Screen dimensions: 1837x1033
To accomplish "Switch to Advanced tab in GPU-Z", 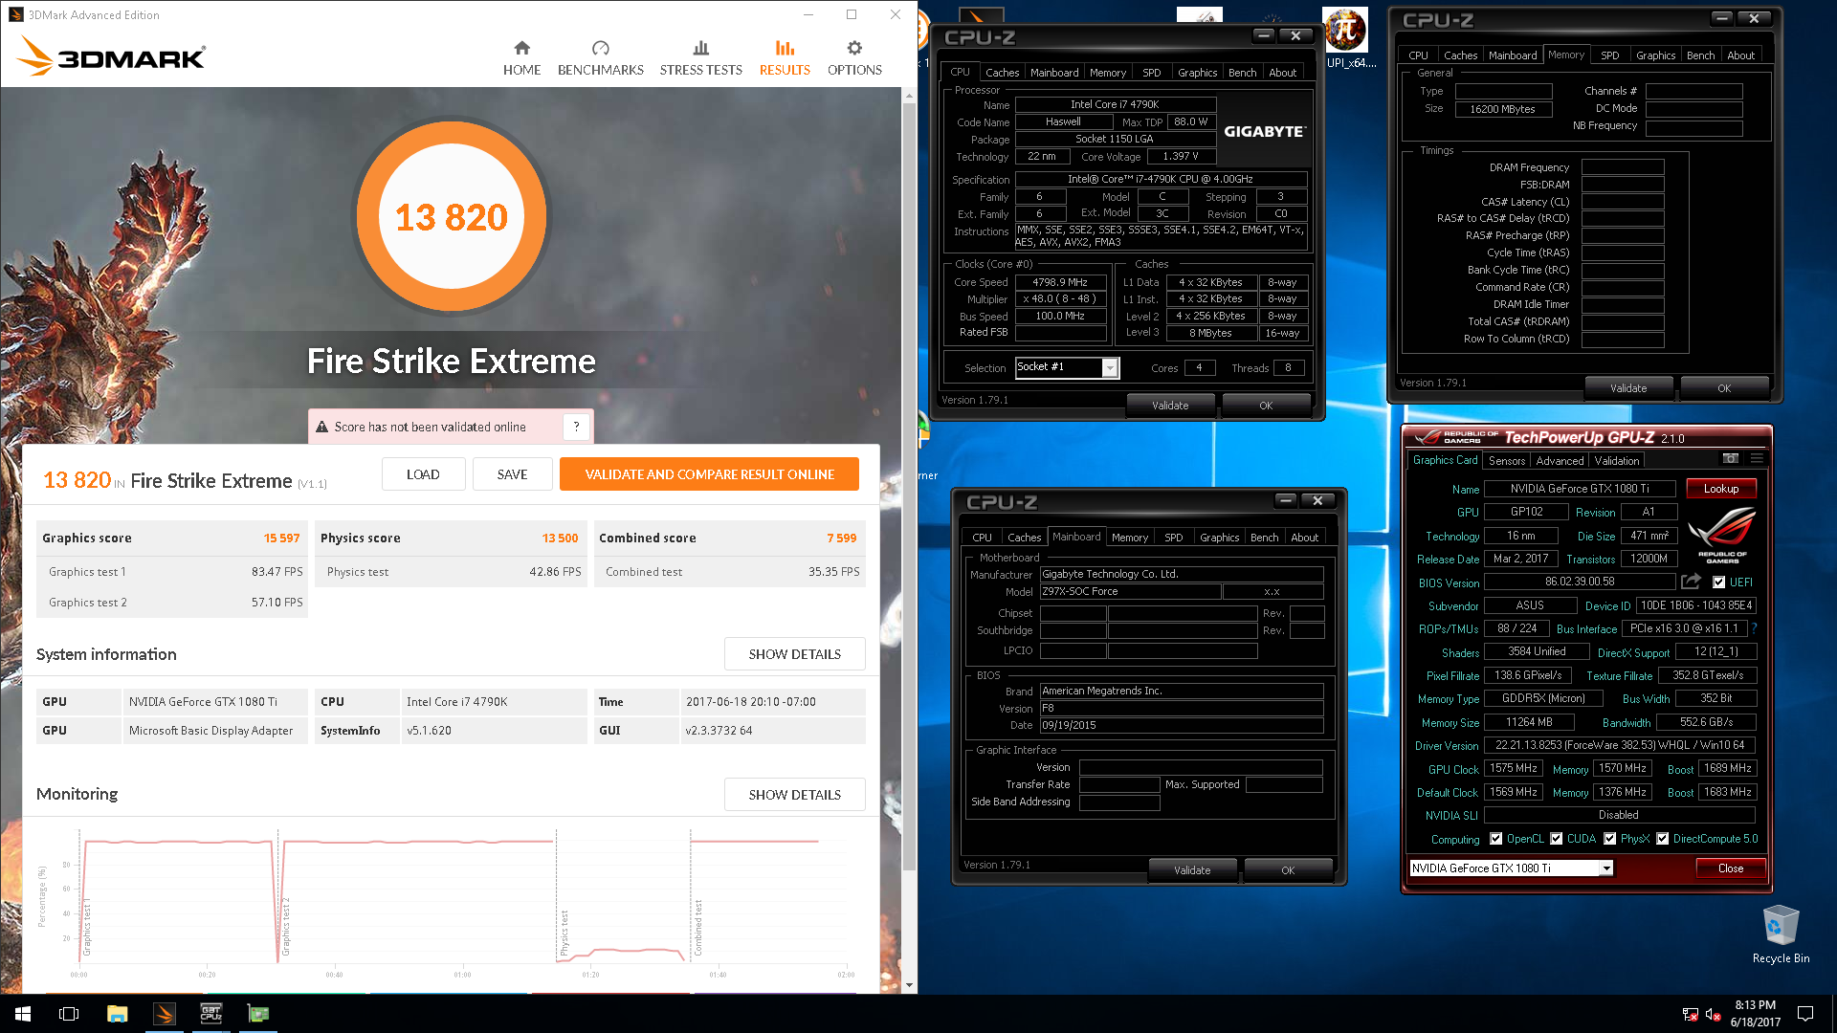I will point(1560,461).
